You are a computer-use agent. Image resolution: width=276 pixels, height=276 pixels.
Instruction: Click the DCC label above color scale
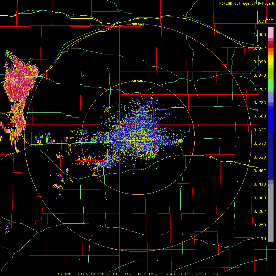point(270,18)
